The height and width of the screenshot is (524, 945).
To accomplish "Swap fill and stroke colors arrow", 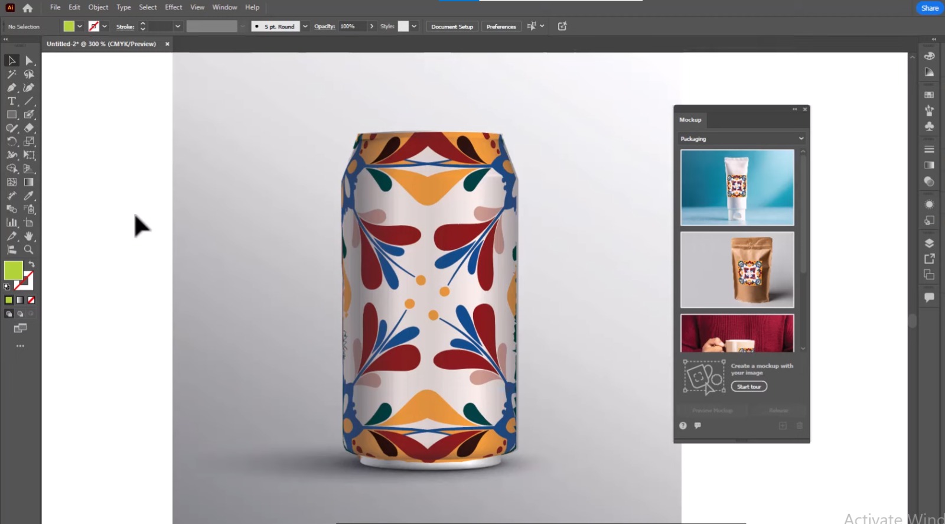I will tap(31, 265).
